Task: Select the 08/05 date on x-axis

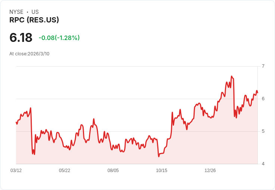Action: click(113, 170)
